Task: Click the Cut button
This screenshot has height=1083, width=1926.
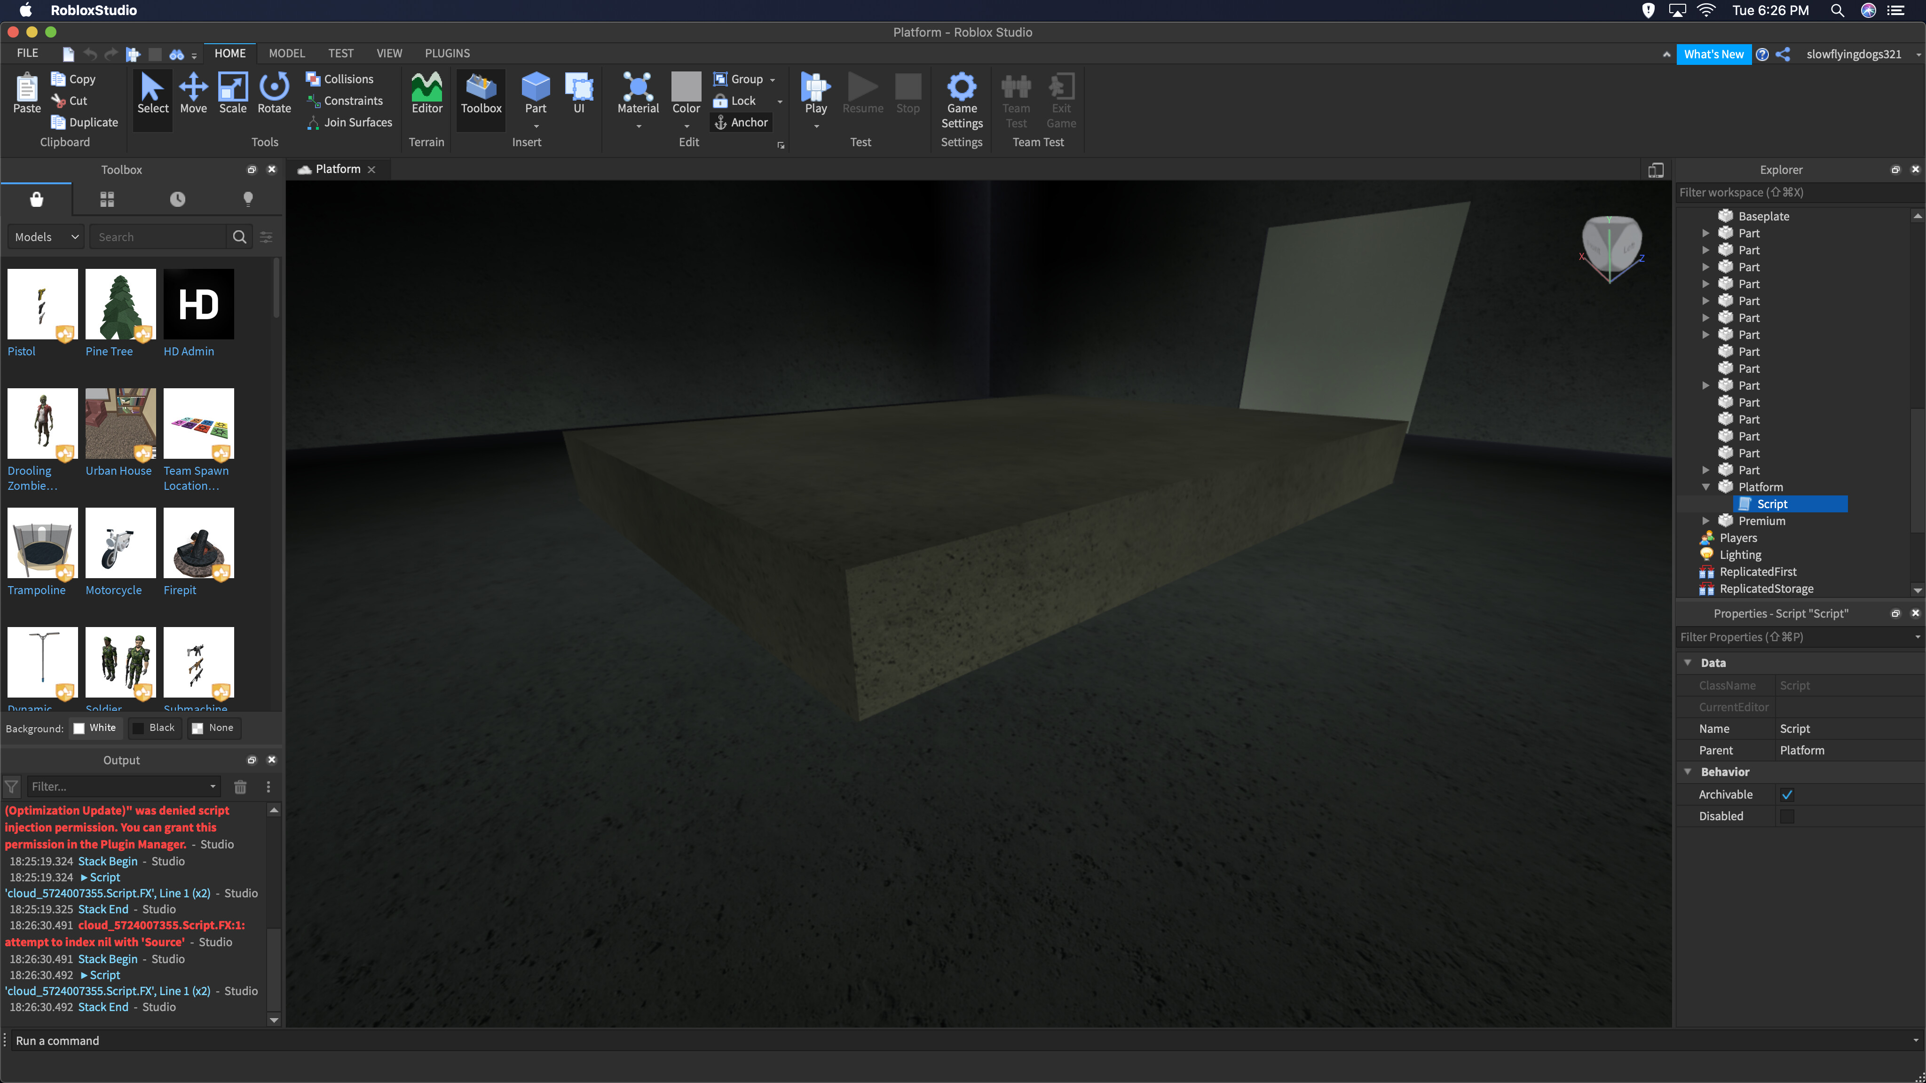Action: [x=70, y=100]
